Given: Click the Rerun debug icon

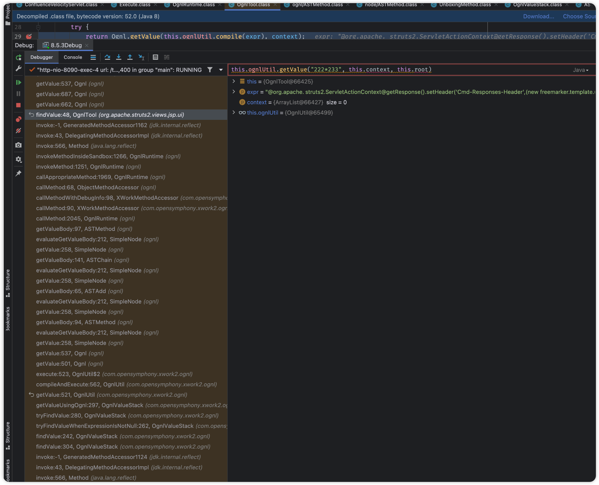Looking at the screenshot, I should (18, 57).
